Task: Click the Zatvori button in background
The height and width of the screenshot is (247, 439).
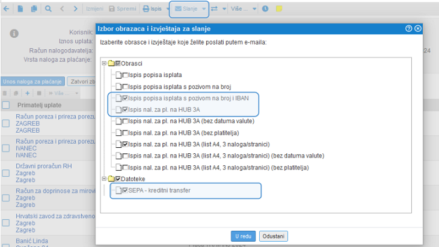Action: 81,81
